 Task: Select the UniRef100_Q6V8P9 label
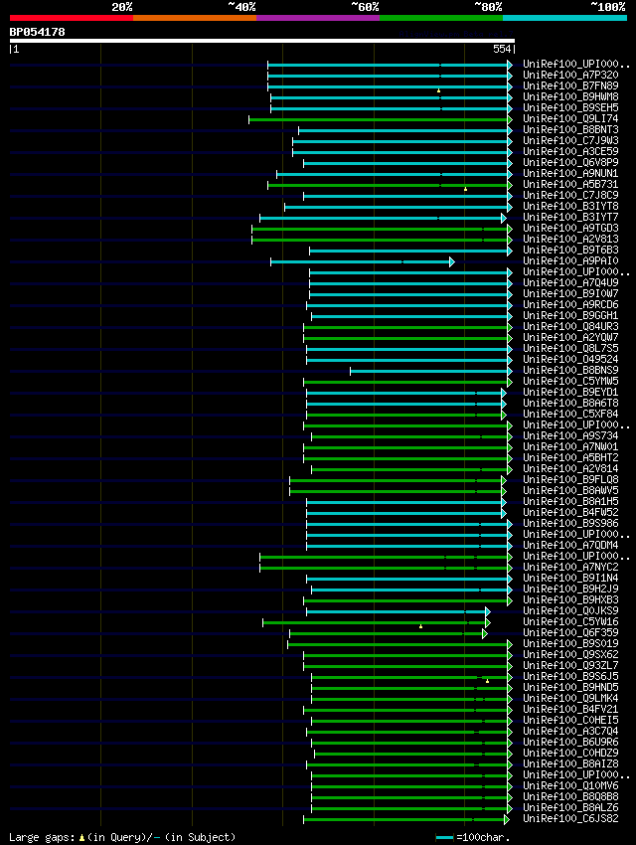570,162
